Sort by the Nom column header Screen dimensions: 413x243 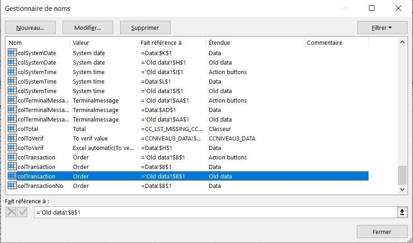coord(38,42)
